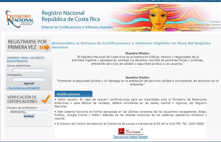Image resolution: width=221 pixels, height=142 pixels.
Task: Follow the Descargue Adobe Reader link
Action: click(130, 137)
